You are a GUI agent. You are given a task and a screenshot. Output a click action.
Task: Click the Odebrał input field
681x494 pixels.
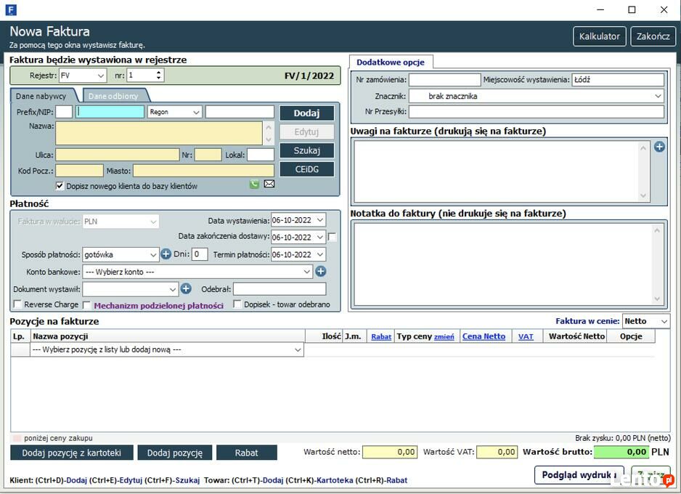280,289
